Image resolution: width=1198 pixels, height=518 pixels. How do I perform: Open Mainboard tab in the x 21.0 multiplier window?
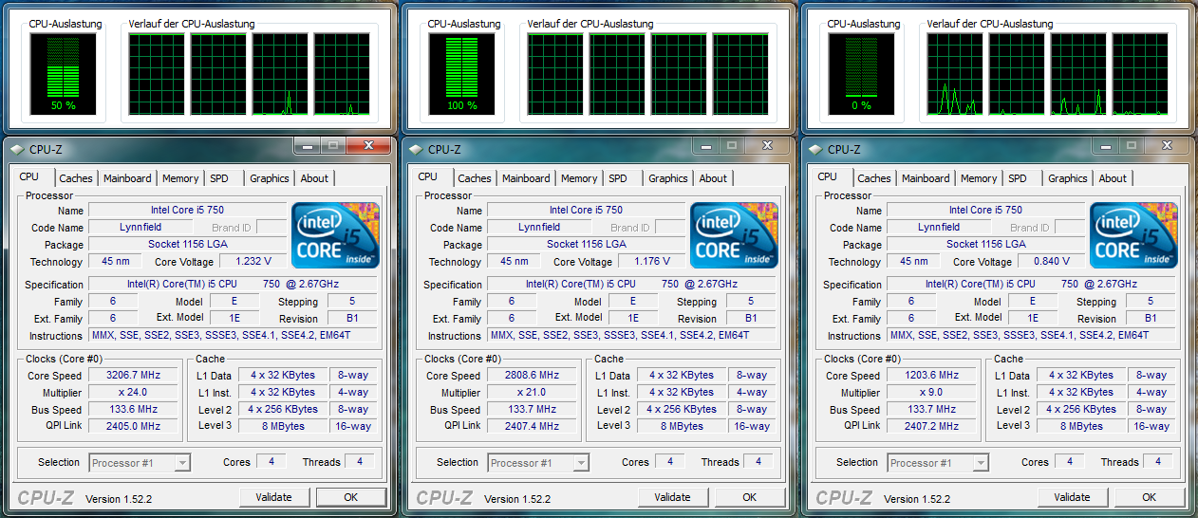coord(526,178)
